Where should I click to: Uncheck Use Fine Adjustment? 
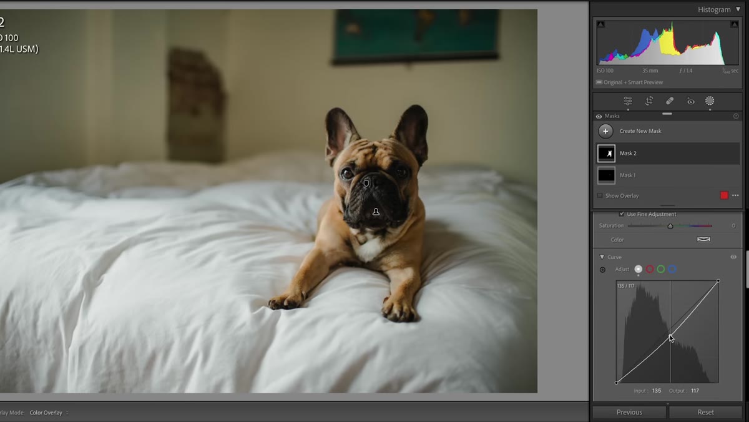click(621, 214)
